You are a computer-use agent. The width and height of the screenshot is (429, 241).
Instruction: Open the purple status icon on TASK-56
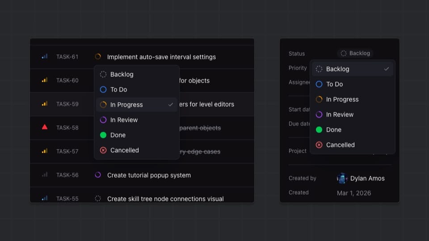pos(98,175)
